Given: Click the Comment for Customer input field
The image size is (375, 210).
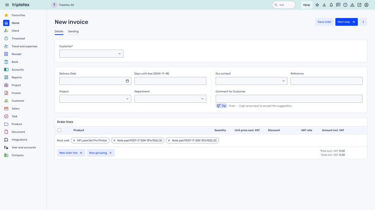Looking at the screenshot, I should pos(289,99).
